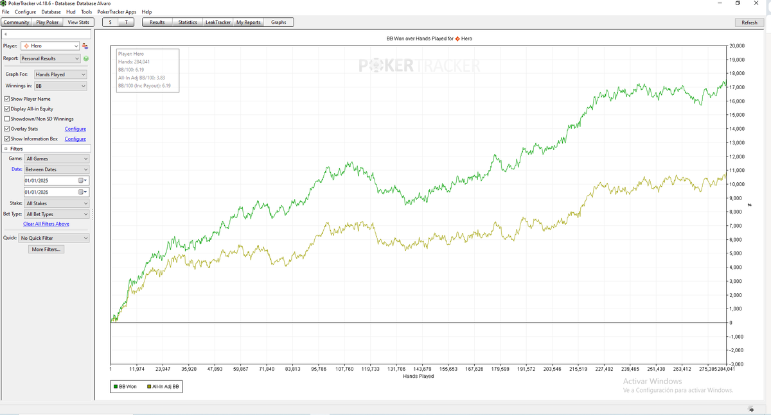771x415 pixels.
Task: Collapse the left panel with the small arrow
Action: point(5,33)
